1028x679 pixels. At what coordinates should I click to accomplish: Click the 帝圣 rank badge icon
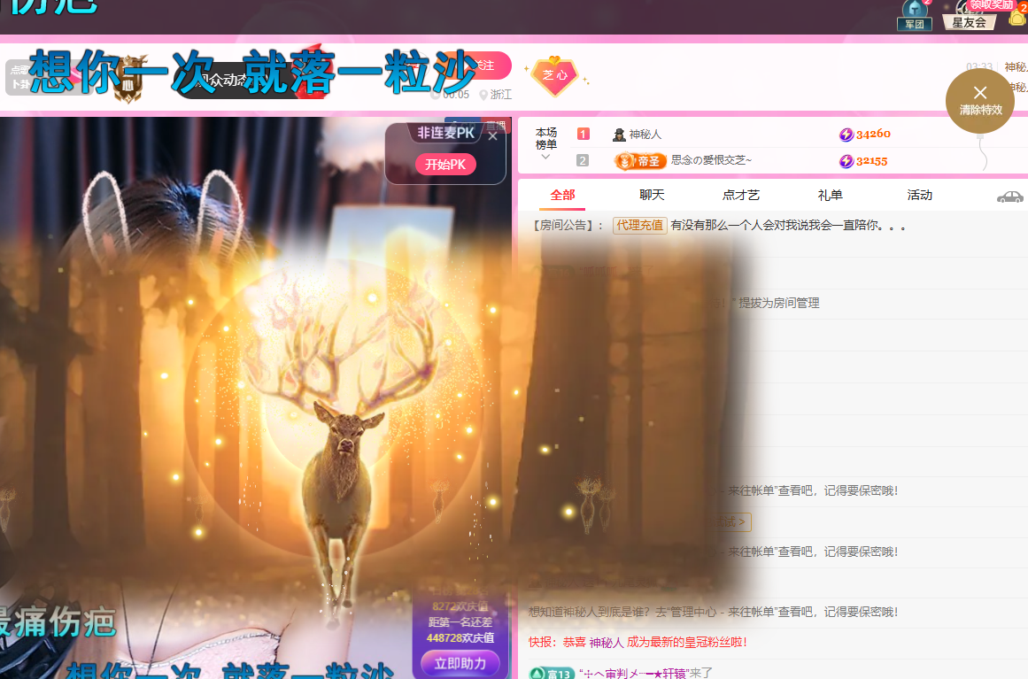[x=640, y=160]
